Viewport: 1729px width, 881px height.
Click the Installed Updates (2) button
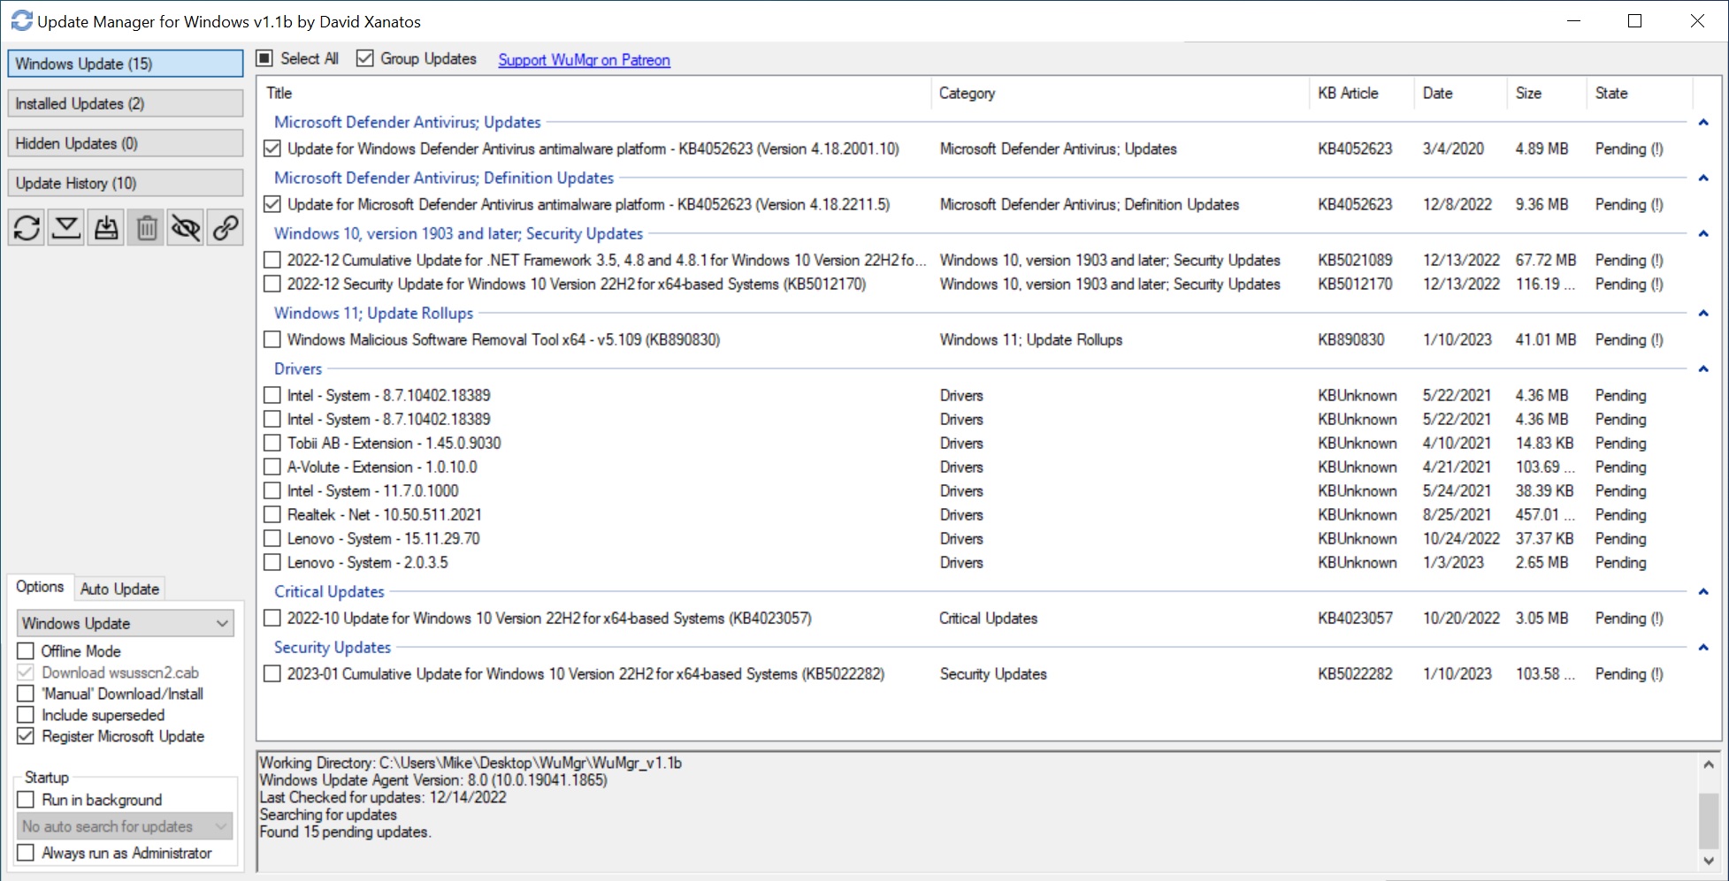pyautogui.click(x=125, y=103)
